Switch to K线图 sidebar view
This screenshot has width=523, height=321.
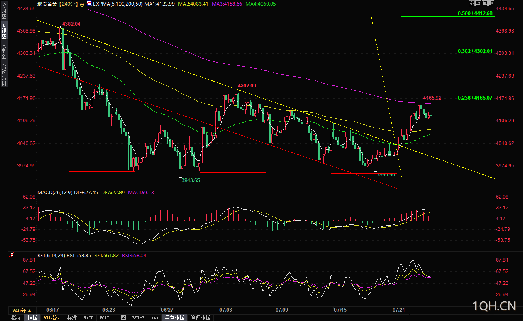point(4,31)
